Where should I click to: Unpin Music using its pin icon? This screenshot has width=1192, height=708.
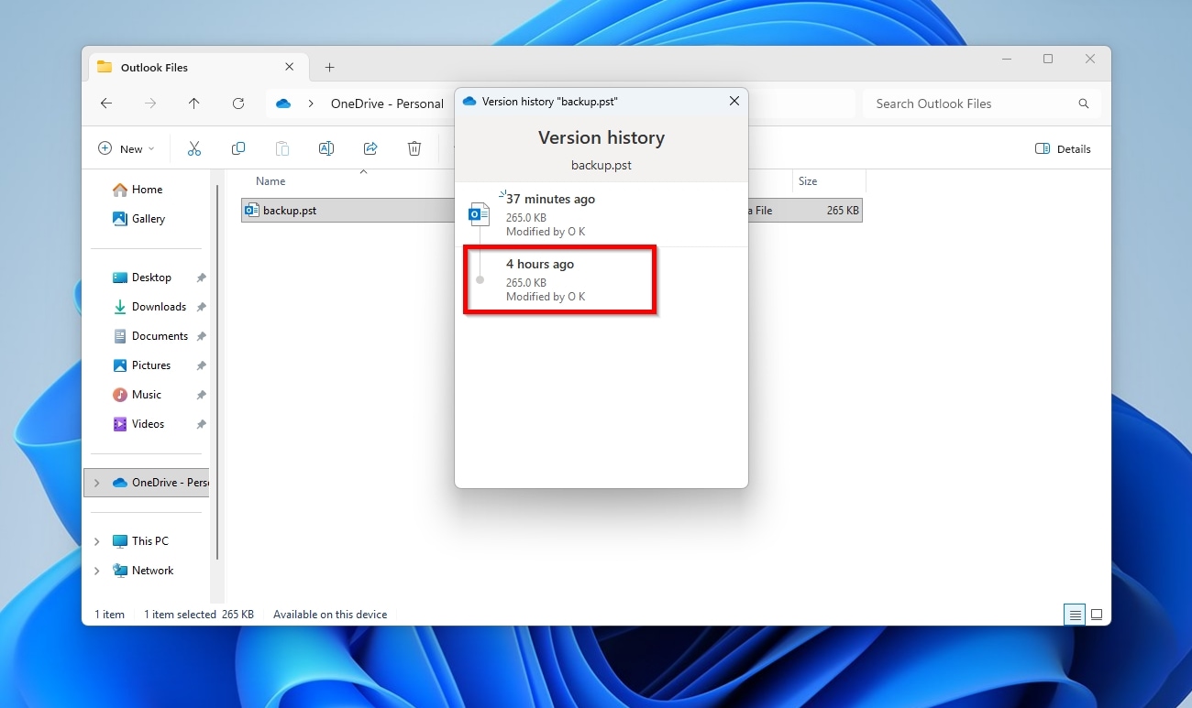(202, 395)
